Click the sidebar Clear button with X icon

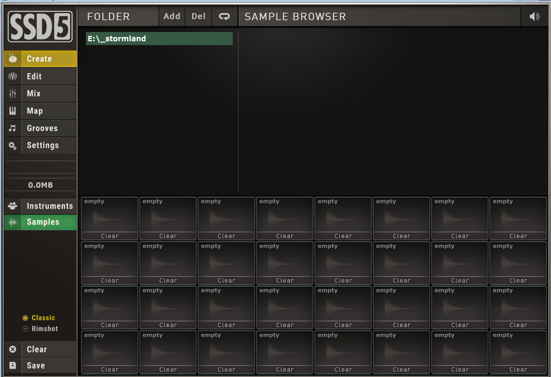coord(40,349)
